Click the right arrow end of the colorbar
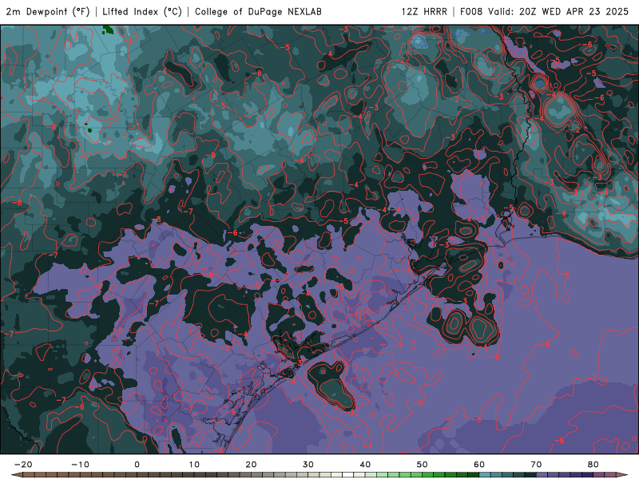 [x=622, y=475]
